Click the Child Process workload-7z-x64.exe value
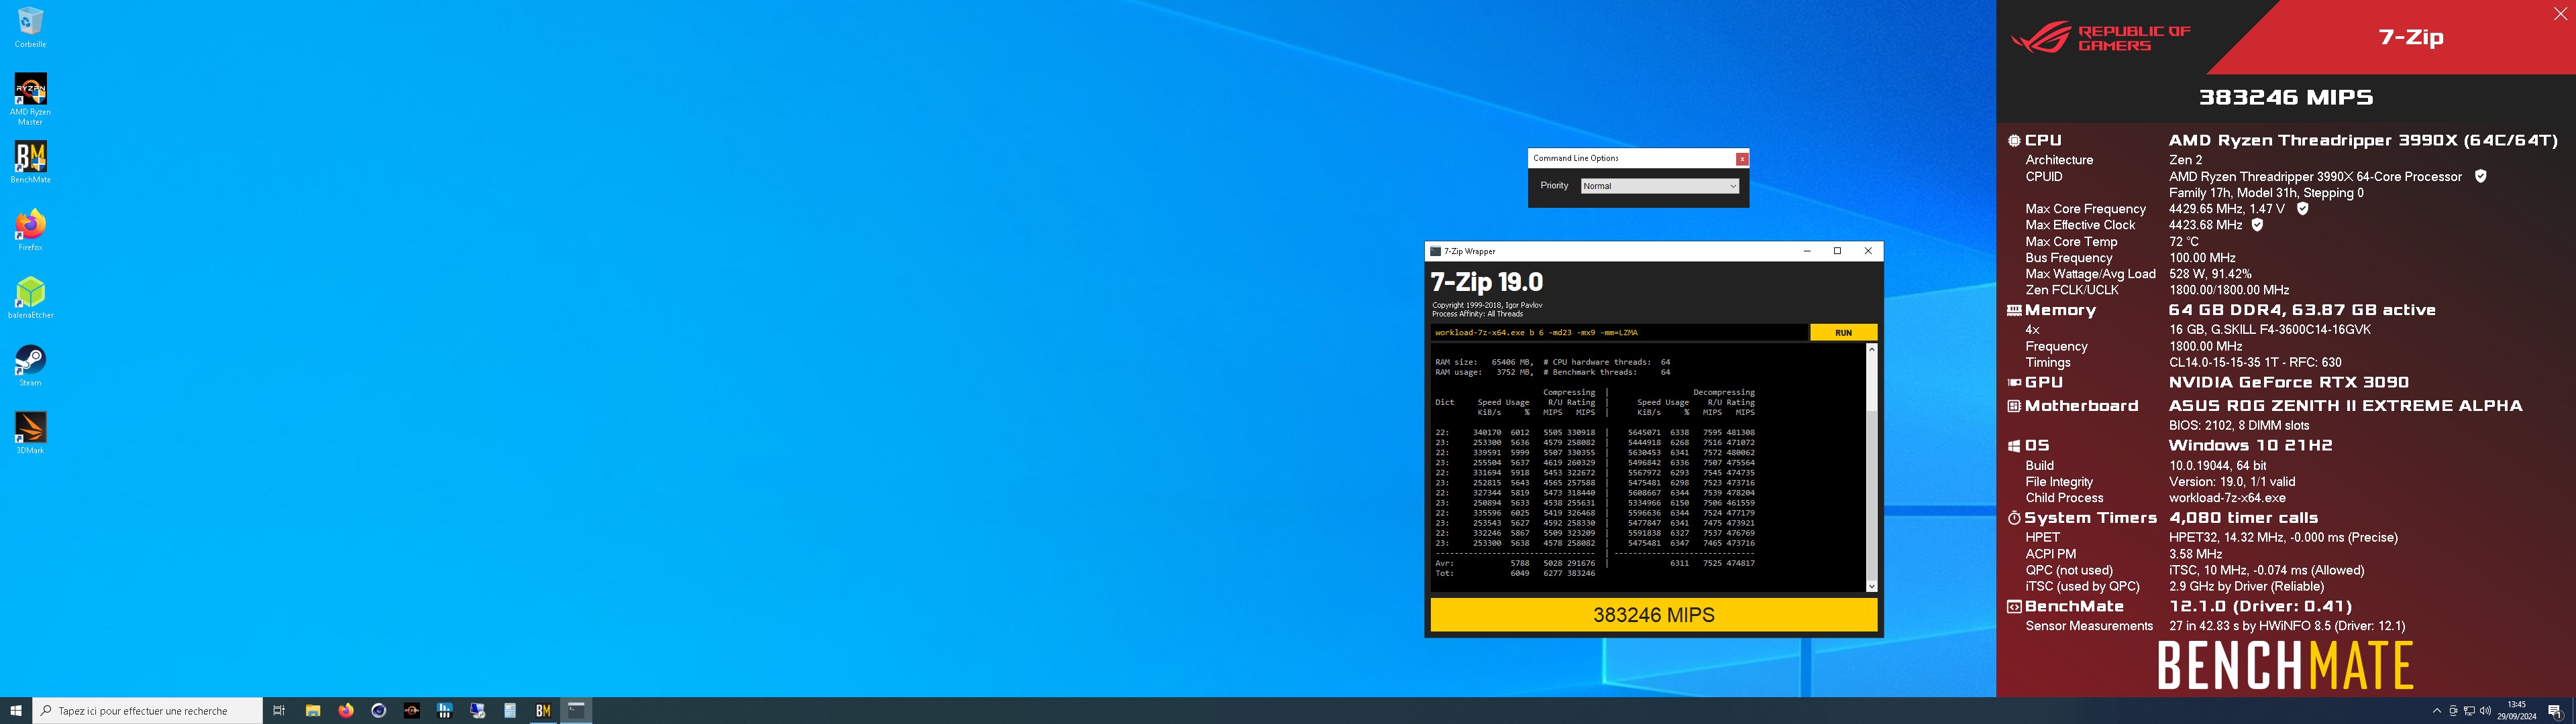The width and height of the screenshot is (2576, 724). click(2227, 498)
